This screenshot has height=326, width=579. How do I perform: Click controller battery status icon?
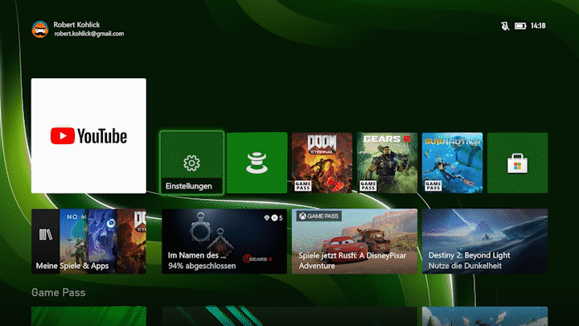pyautogui.click(x=520, y=26)
